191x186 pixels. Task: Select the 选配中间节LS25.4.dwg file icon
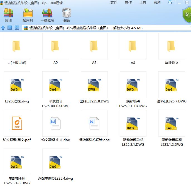(x=56, y=162)
